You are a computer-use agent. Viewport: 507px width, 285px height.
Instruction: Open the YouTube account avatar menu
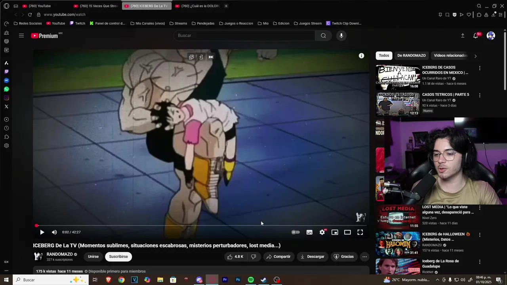point(491,36)
